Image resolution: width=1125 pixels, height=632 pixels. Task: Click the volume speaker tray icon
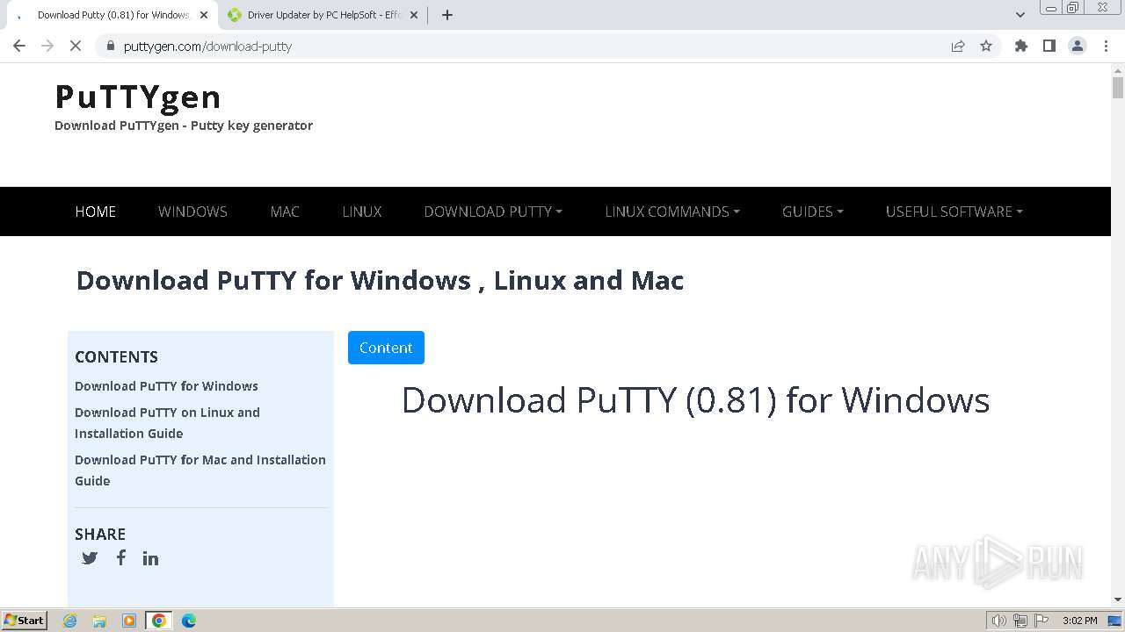tap(999, 621)
